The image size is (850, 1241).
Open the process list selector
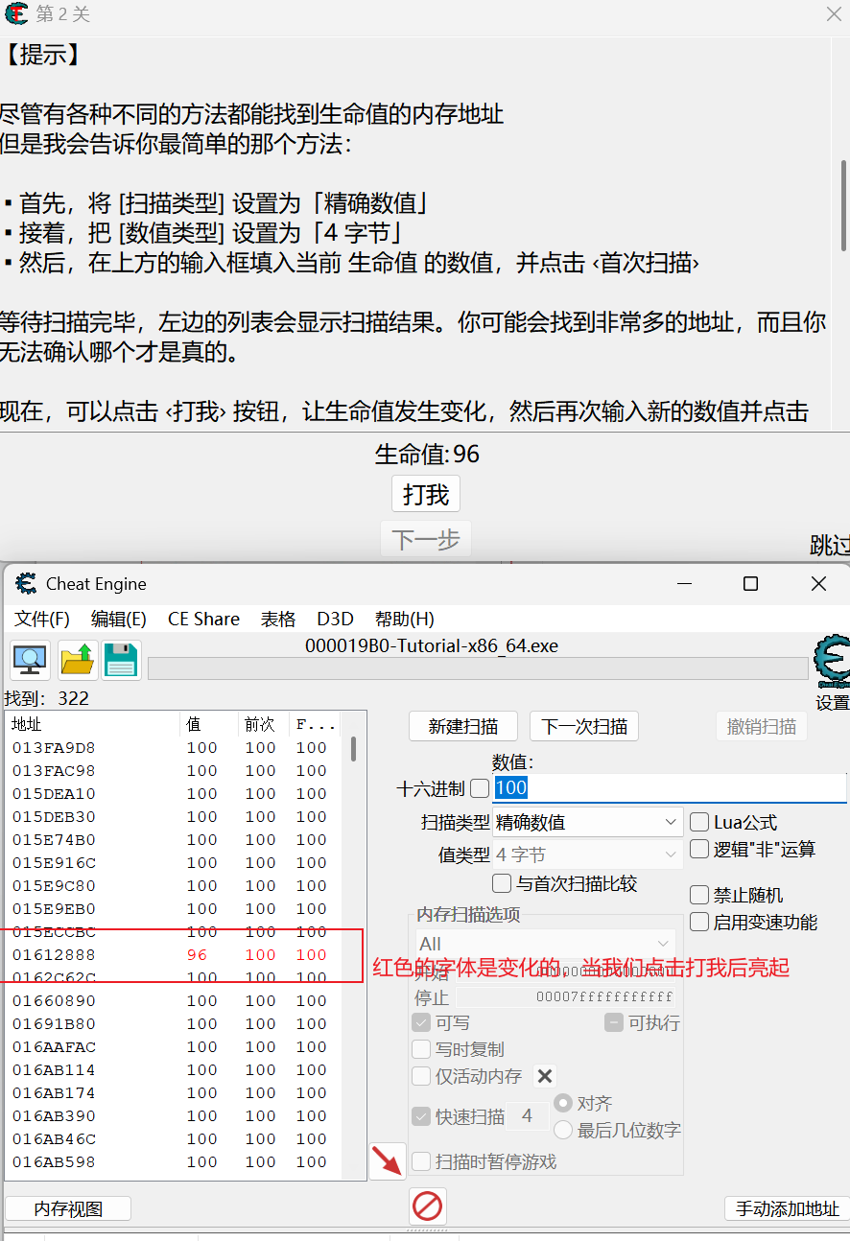[x=29, y=660]
